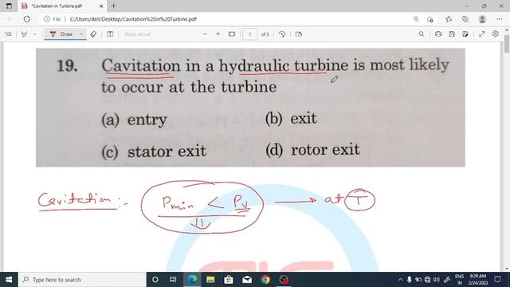Image resolution: width=510 pixels, height=287 pixels.
Task: Open the user profile menu
Action: [x=482, y=19]
